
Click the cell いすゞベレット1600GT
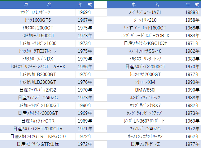coord(145,28)
